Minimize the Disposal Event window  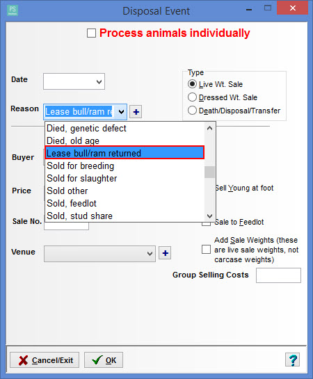coord(249,10)
